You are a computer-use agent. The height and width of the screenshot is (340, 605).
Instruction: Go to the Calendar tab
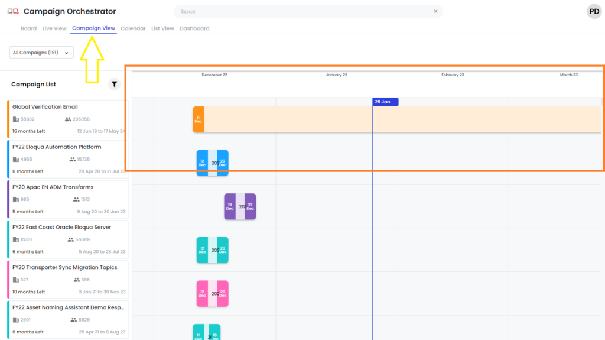point(133,28)
